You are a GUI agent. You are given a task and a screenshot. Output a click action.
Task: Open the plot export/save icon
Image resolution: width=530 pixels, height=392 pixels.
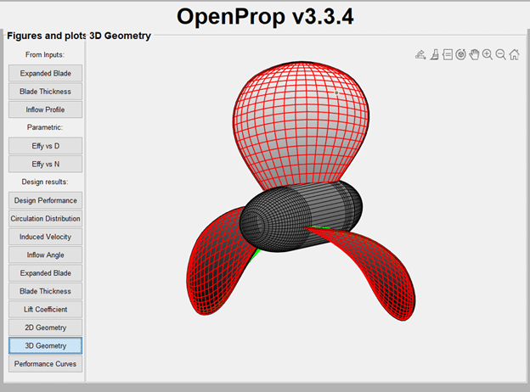click(x=420, y=54)
